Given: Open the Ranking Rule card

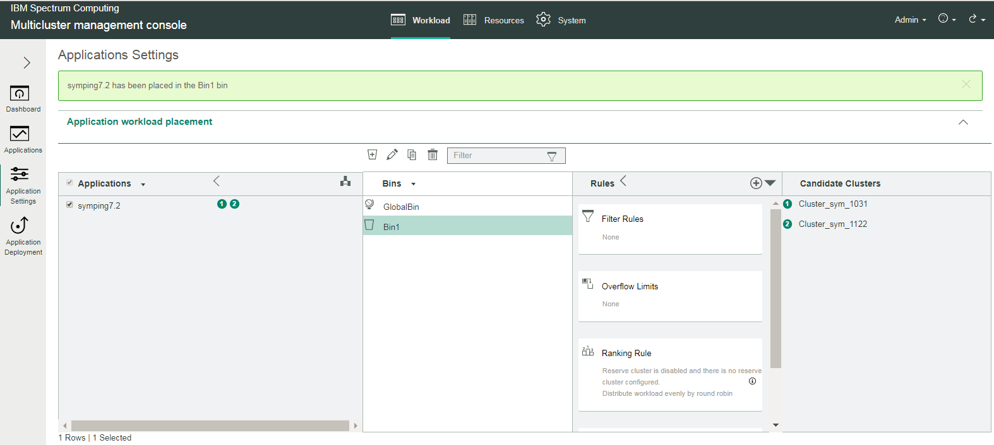Looking at the screenshot, I should point(670,375).
